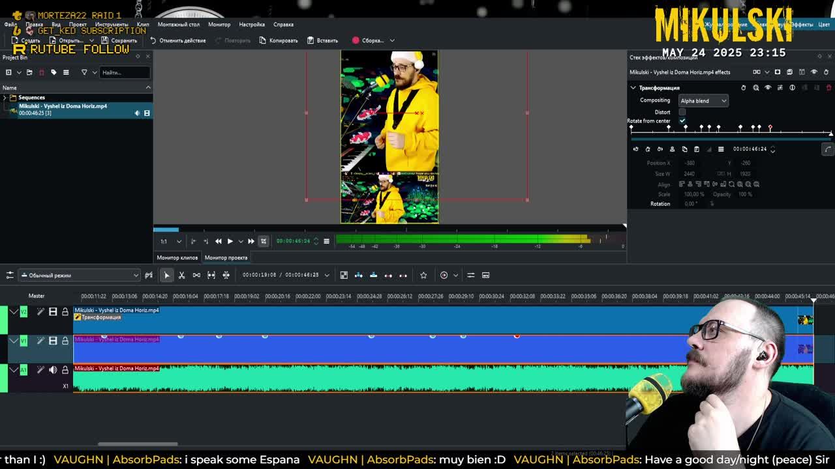Collapse the Трансформация effect section

[633, 87]
